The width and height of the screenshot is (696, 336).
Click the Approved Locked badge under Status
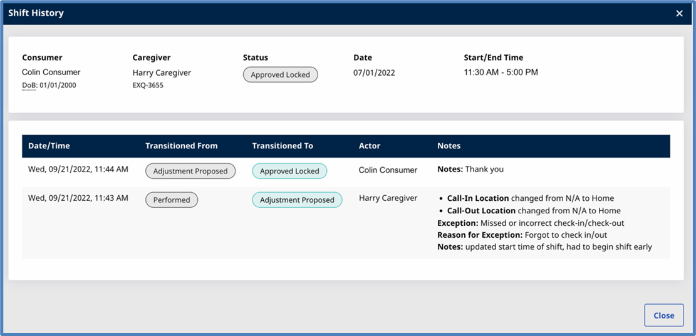click(280, 74)
